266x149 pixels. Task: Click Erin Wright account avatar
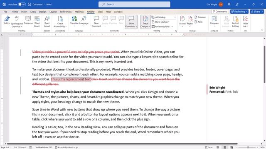221,5
